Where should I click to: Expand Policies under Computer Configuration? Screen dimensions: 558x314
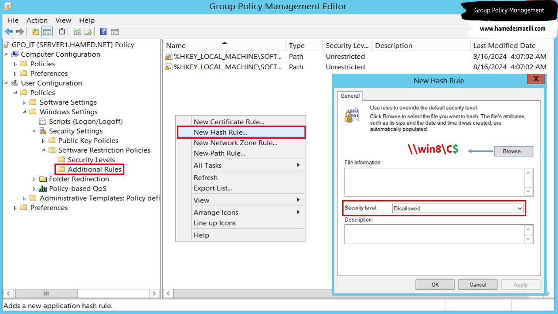tap(15, 64)
